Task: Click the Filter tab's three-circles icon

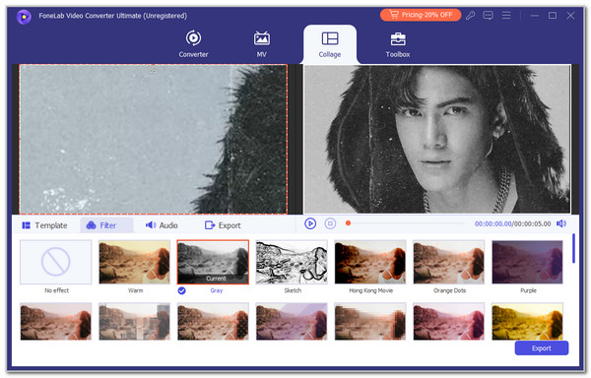Action: (x=92, y=225)
